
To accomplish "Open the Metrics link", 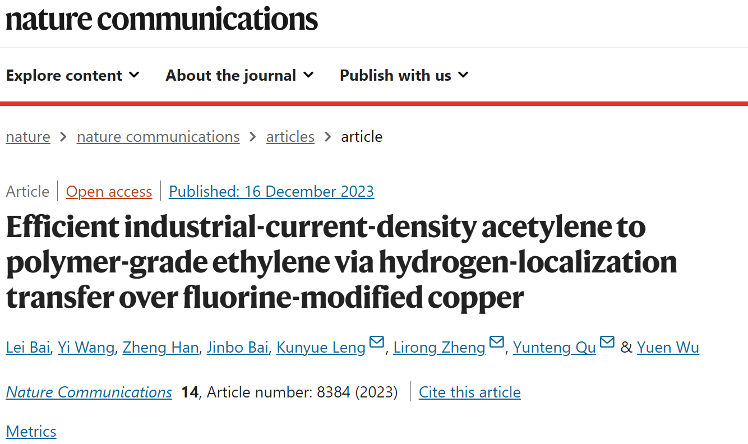I will click(x=31, y=431).
